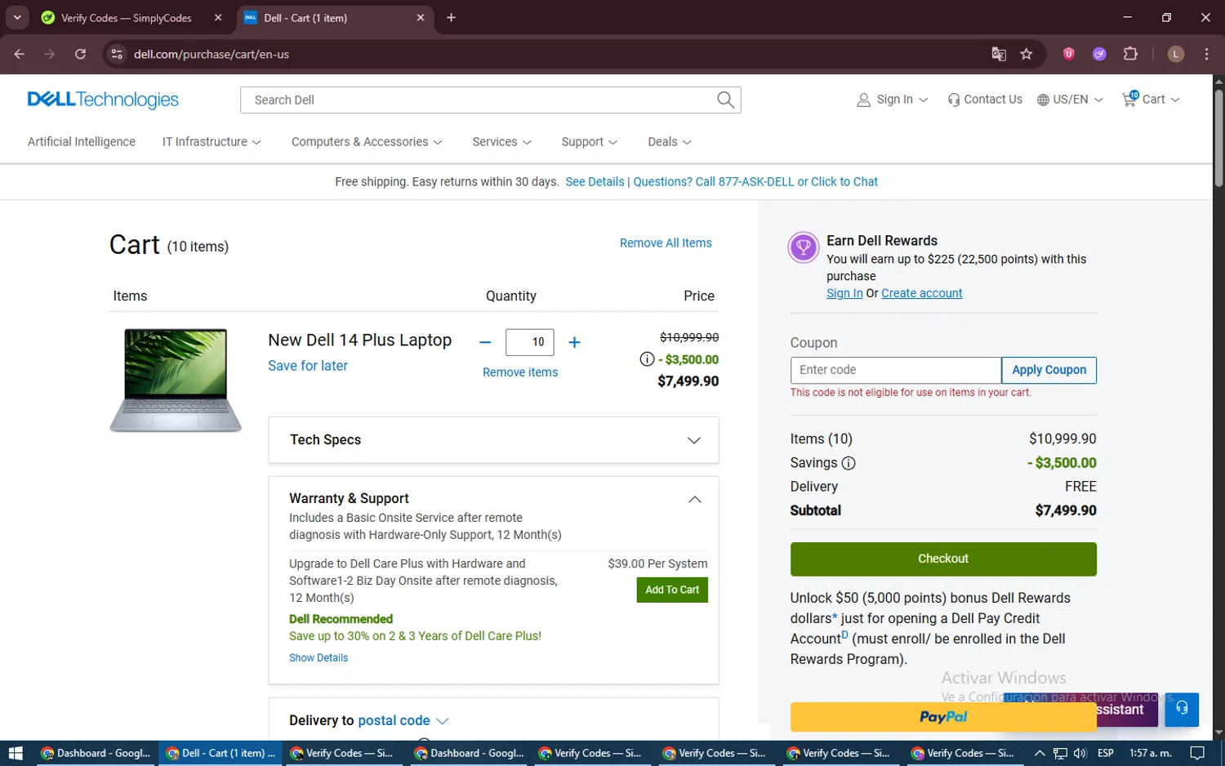Open the Artificial Intelligence page
The height and width of the screenshot is (766, 1225).
click(x=82, y=142)
